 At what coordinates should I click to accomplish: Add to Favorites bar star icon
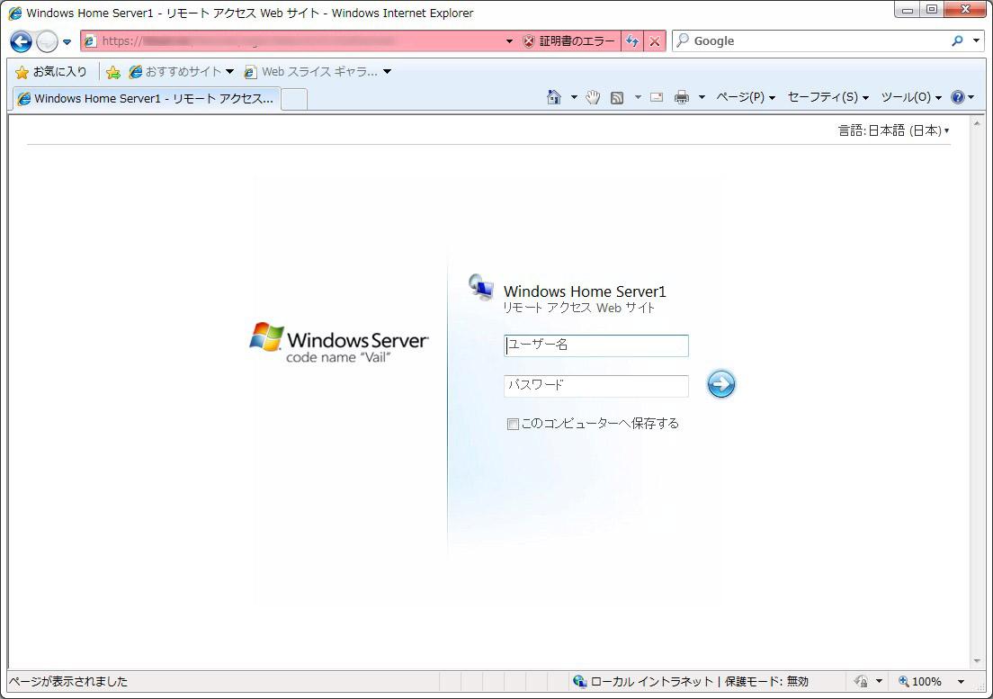[113, 72]
